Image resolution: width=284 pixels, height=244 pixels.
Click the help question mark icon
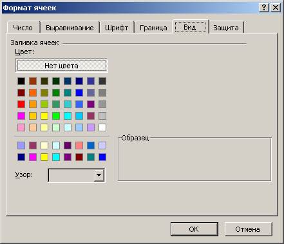coord(264,8)
